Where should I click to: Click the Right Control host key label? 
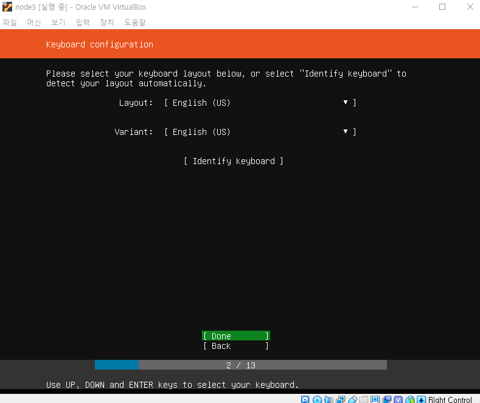(x=450, y=399)
